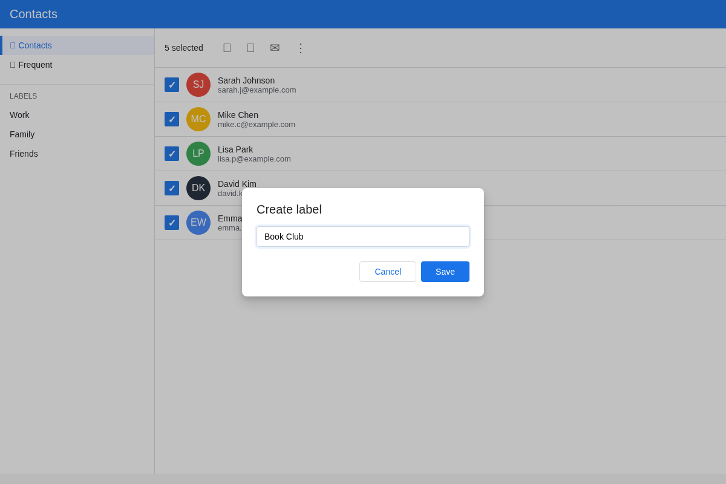The image size is (726, 484).
Task: Click Sarah Johnson's SJ avatar
Action: 198,85
